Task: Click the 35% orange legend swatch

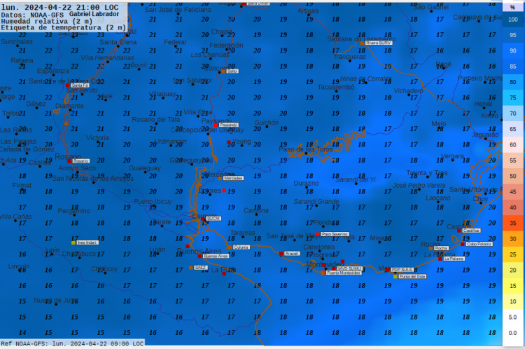Action: [513, 224]
